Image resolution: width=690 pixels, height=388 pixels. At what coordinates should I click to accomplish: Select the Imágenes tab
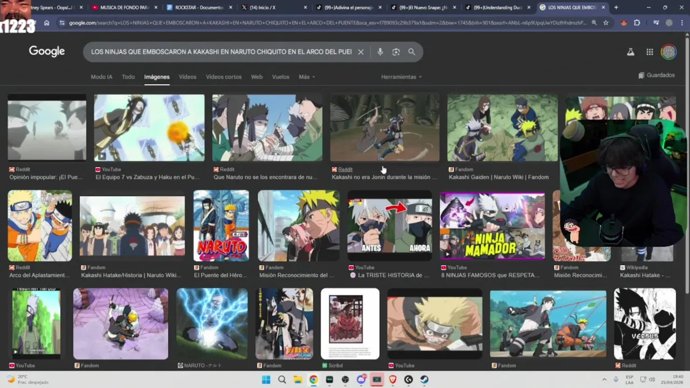[157, 77]
